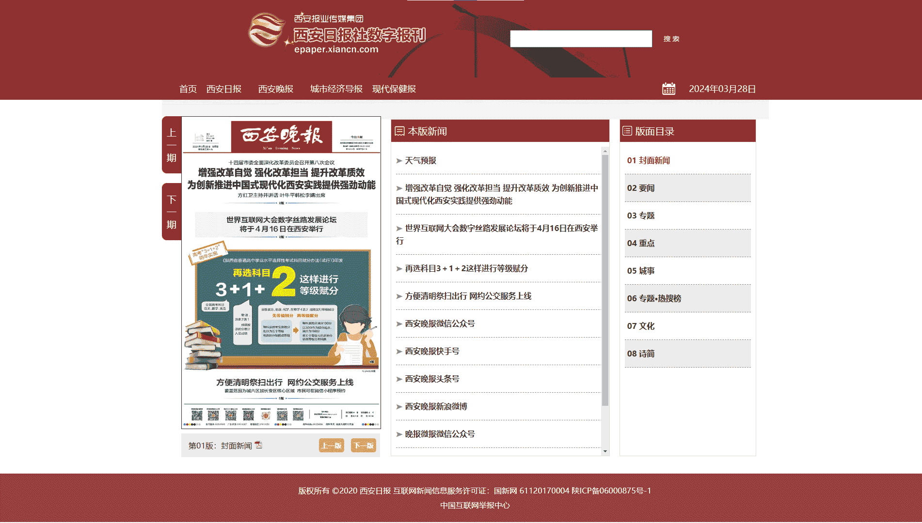This screenshot has width=922, height=523.
Task: Open the 增强改革自觉 强化改革担当 article link
Action: (x=497, y=194)
